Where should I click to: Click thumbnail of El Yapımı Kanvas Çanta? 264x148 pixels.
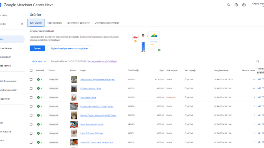pyautogui.click(x=74, y=88)
